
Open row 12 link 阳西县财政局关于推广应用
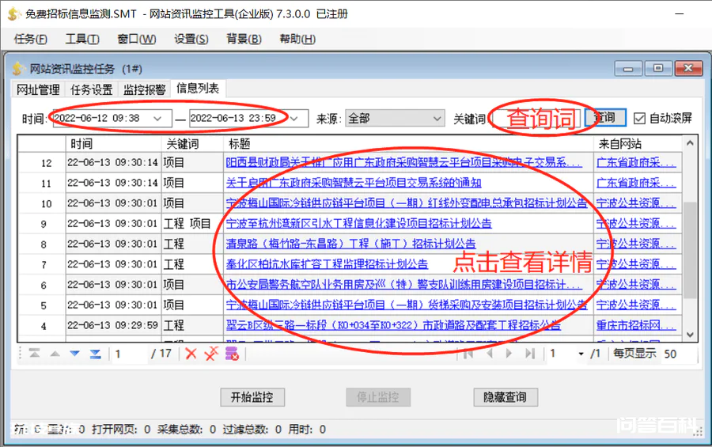pyautogui.click(x=403, y=162)
